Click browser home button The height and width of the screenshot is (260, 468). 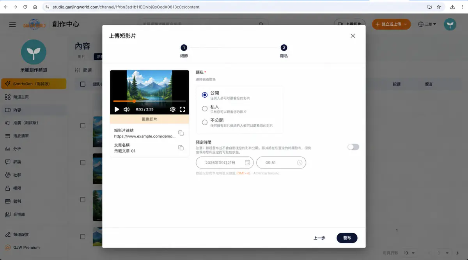click(35, 7)
